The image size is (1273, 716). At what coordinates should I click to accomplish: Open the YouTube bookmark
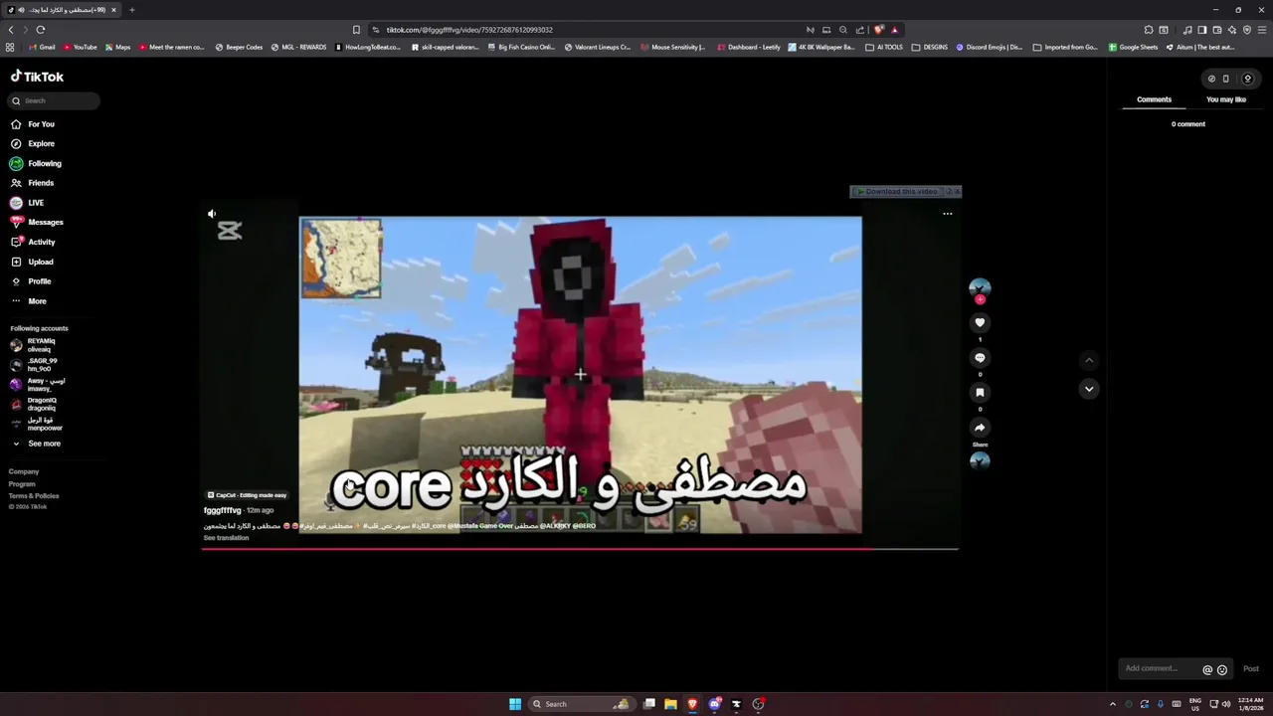click(80, 47)
